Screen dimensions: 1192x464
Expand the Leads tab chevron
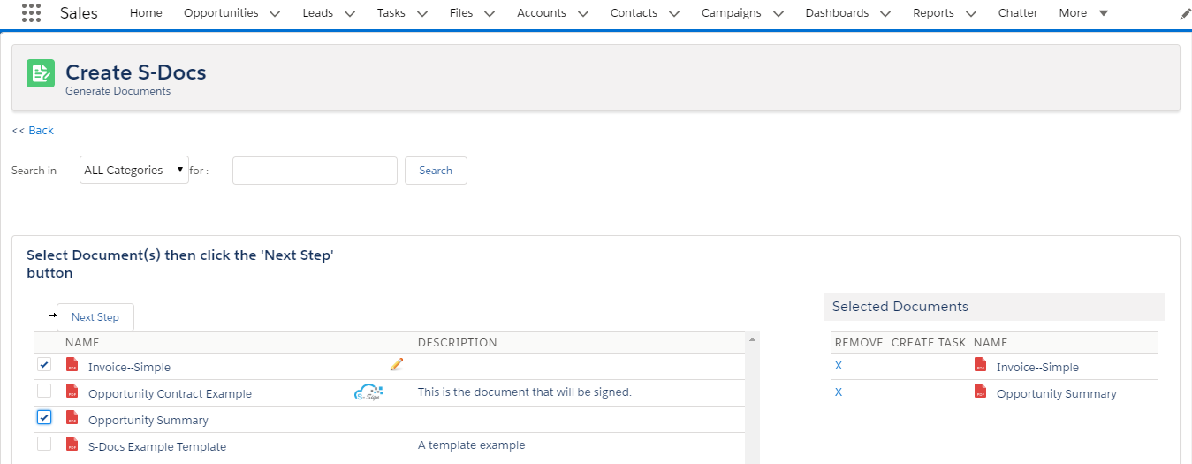click(x=350, y=13)
